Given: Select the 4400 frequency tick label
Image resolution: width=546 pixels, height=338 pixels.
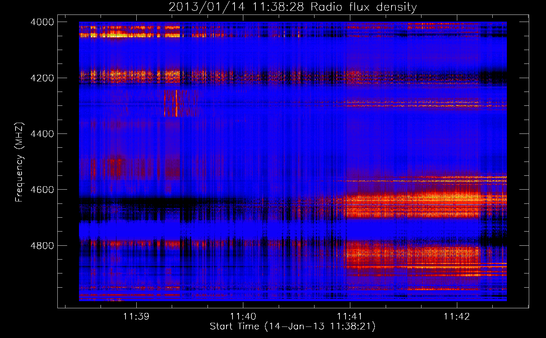Looking at the screenshot, I should 42,134.
